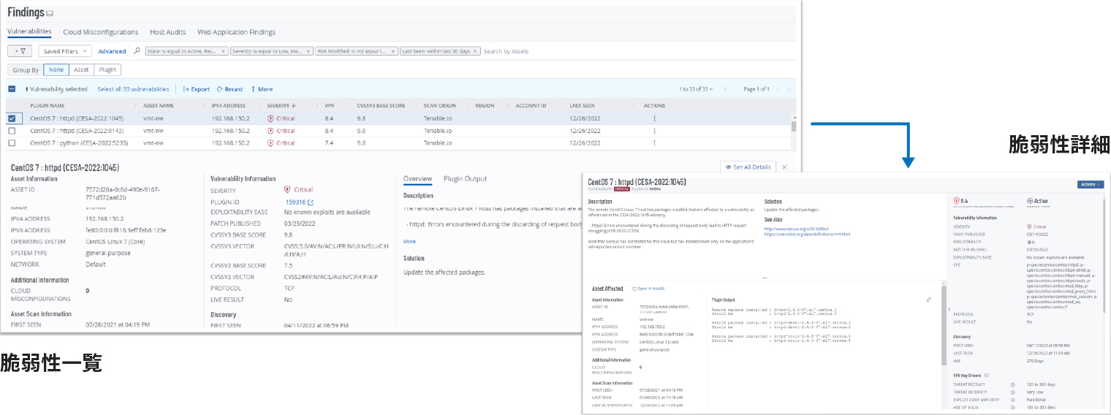The width and height of the screenshot is (1111, 415).
Task: Check the CentOS 7 httpd CESA-2022:0143 row
Action: coord(12,131)
